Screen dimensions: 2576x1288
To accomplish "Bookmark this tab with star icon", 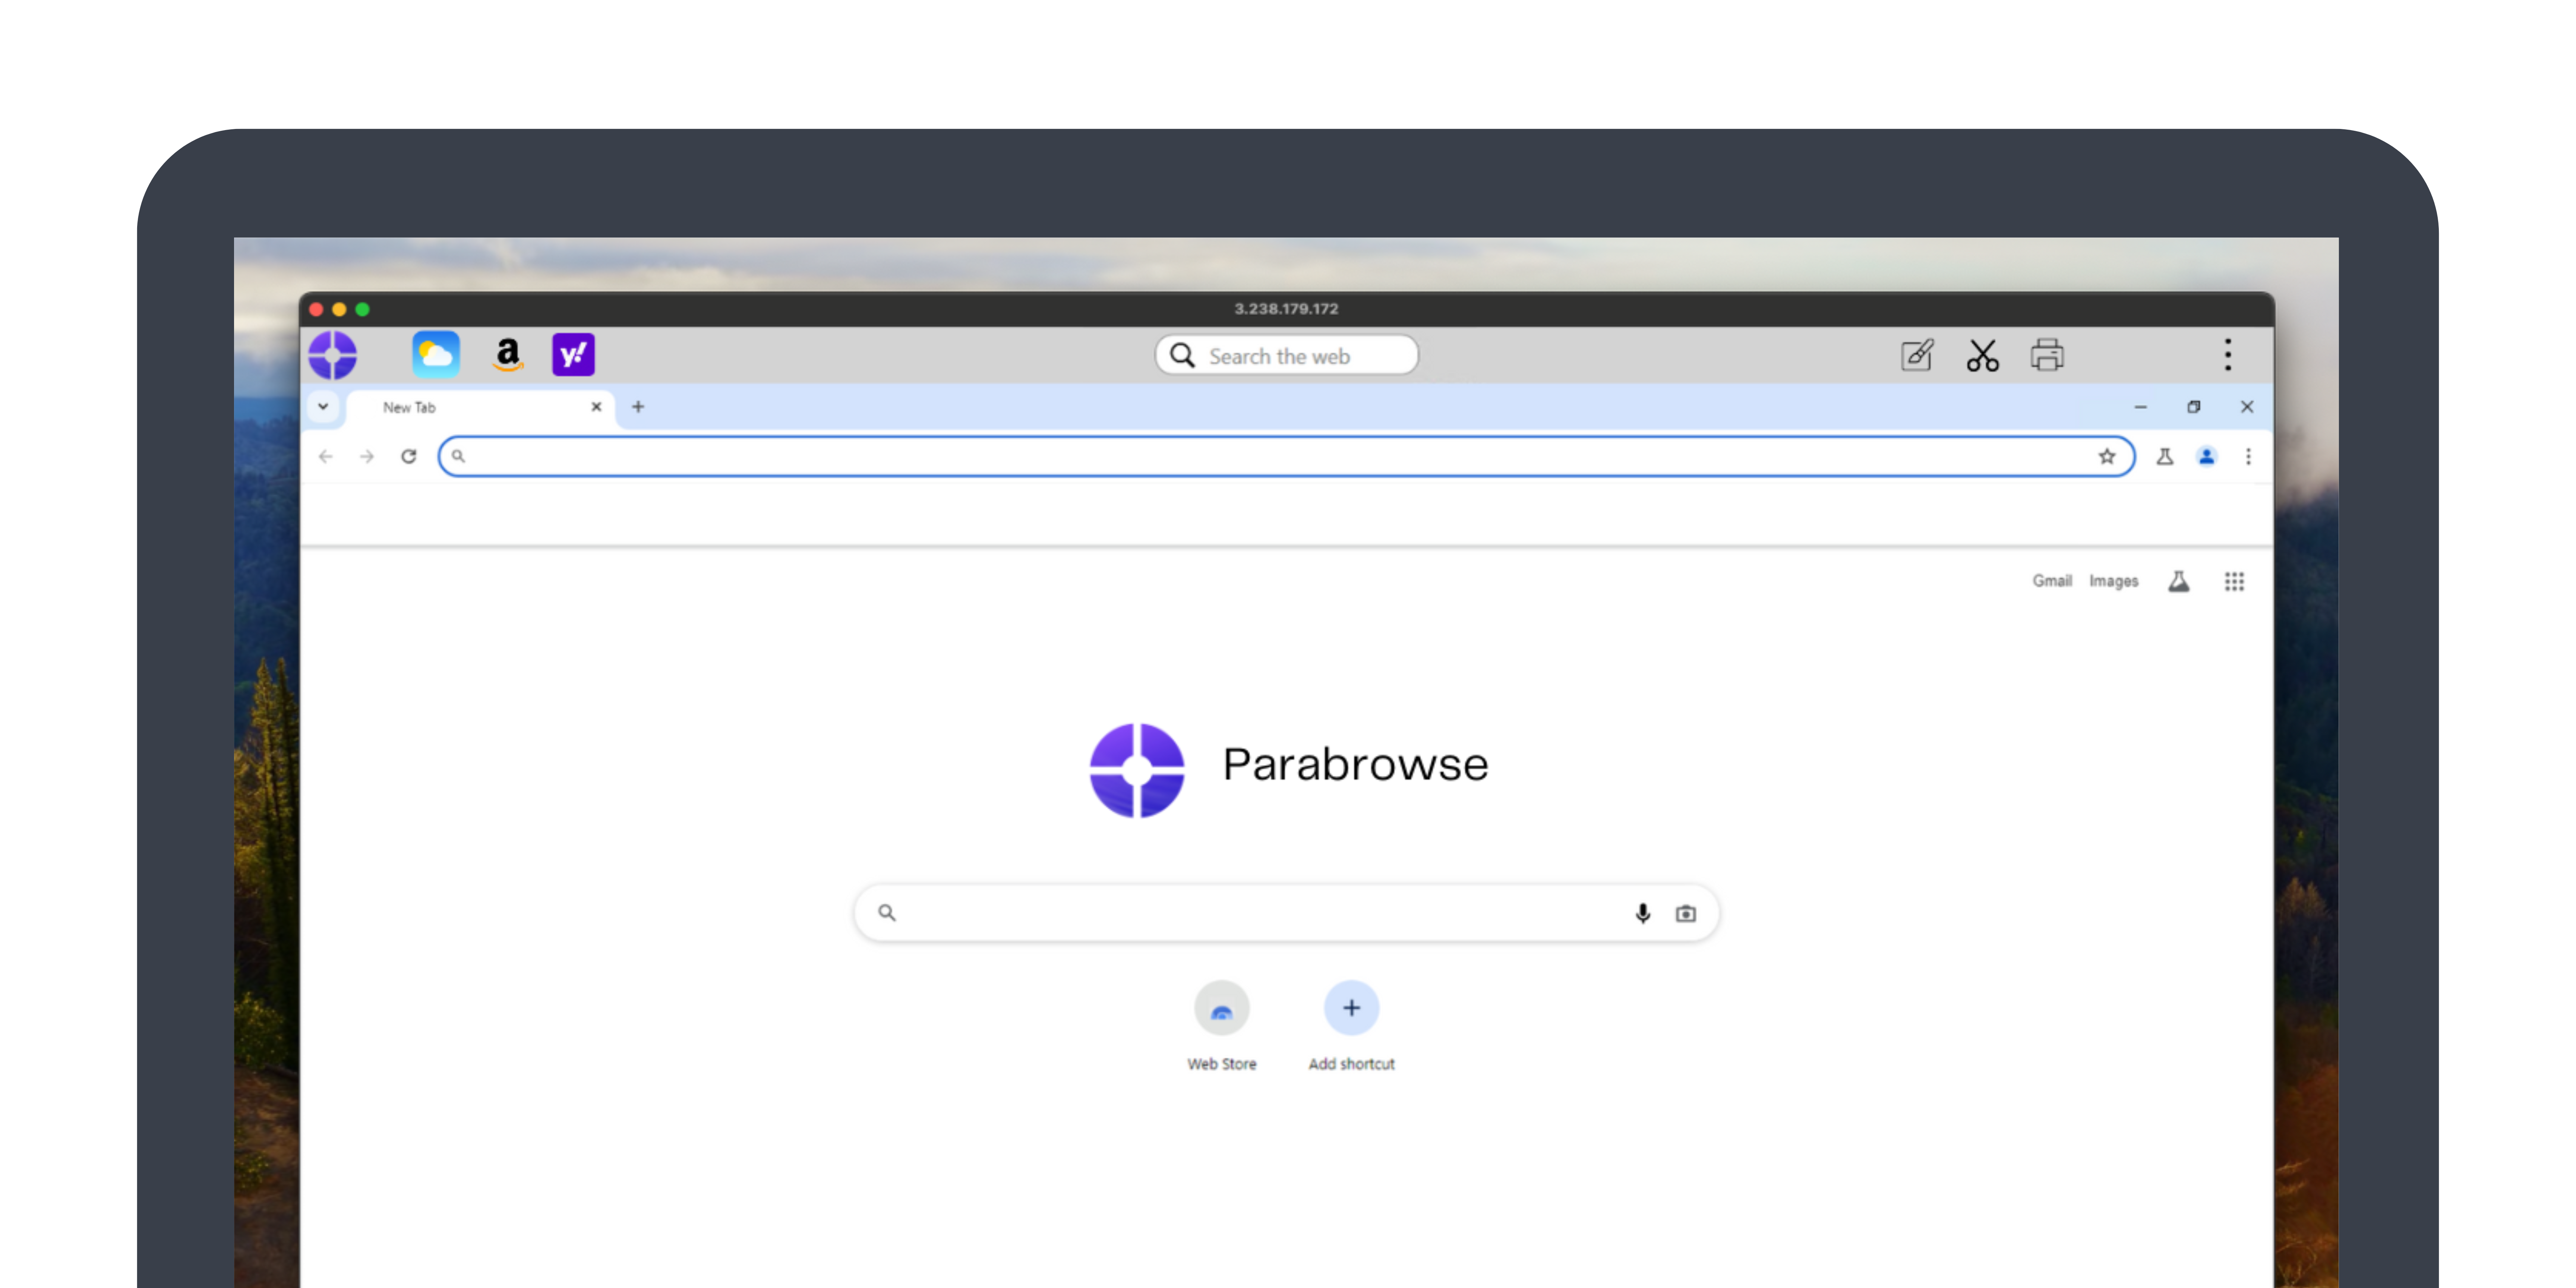I will click(2107, 457).
